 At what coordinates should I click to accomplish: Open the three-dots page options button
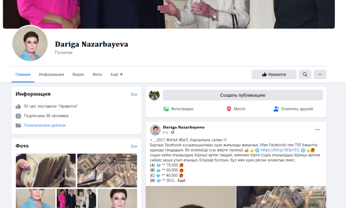pos(320,74)
